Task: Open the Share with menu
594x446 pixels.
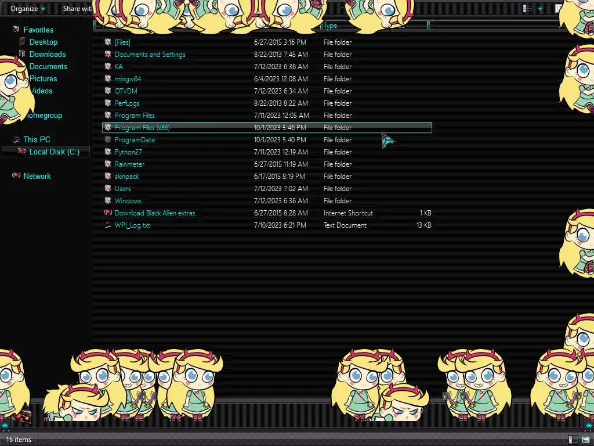Action: (77, 8)
